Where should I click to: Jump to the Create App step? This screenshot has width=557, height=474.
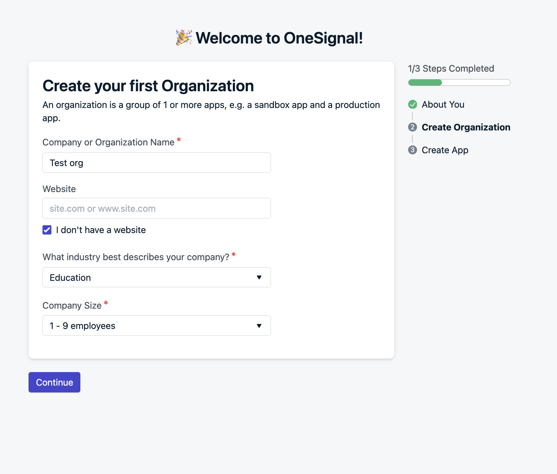point(445,150)
